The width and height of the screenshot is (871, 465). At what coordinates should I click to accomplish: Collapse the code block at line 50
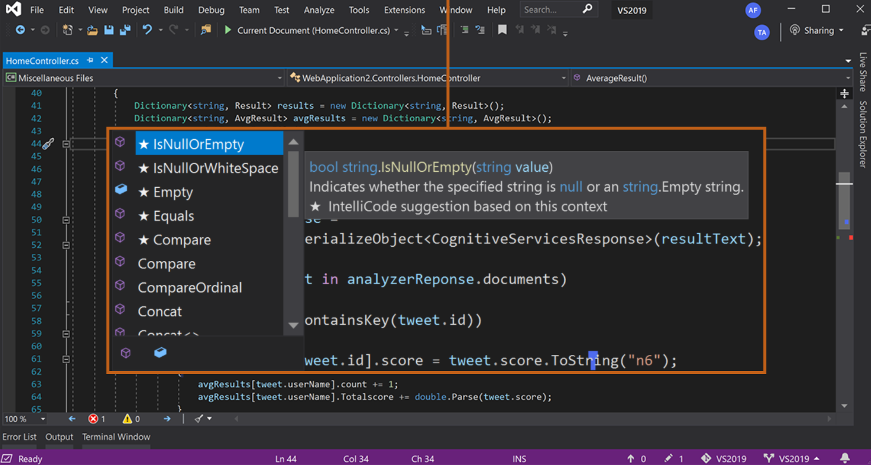point(66,220)
